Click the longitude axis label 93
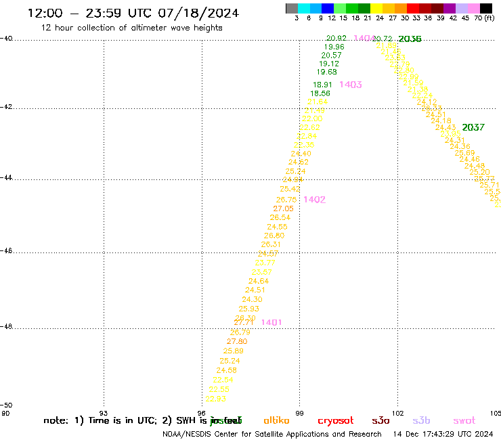The height and width of the screenshot is (440, 501). tap(104, 413)
